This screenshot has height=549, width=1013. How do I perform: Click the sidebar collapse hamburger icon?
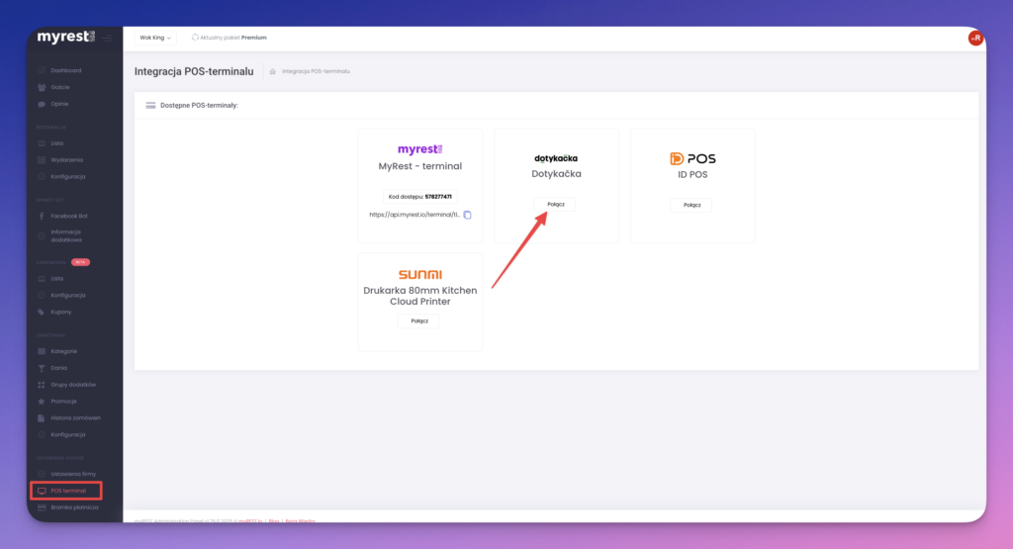pyautogui.click(x=107, y=39)
